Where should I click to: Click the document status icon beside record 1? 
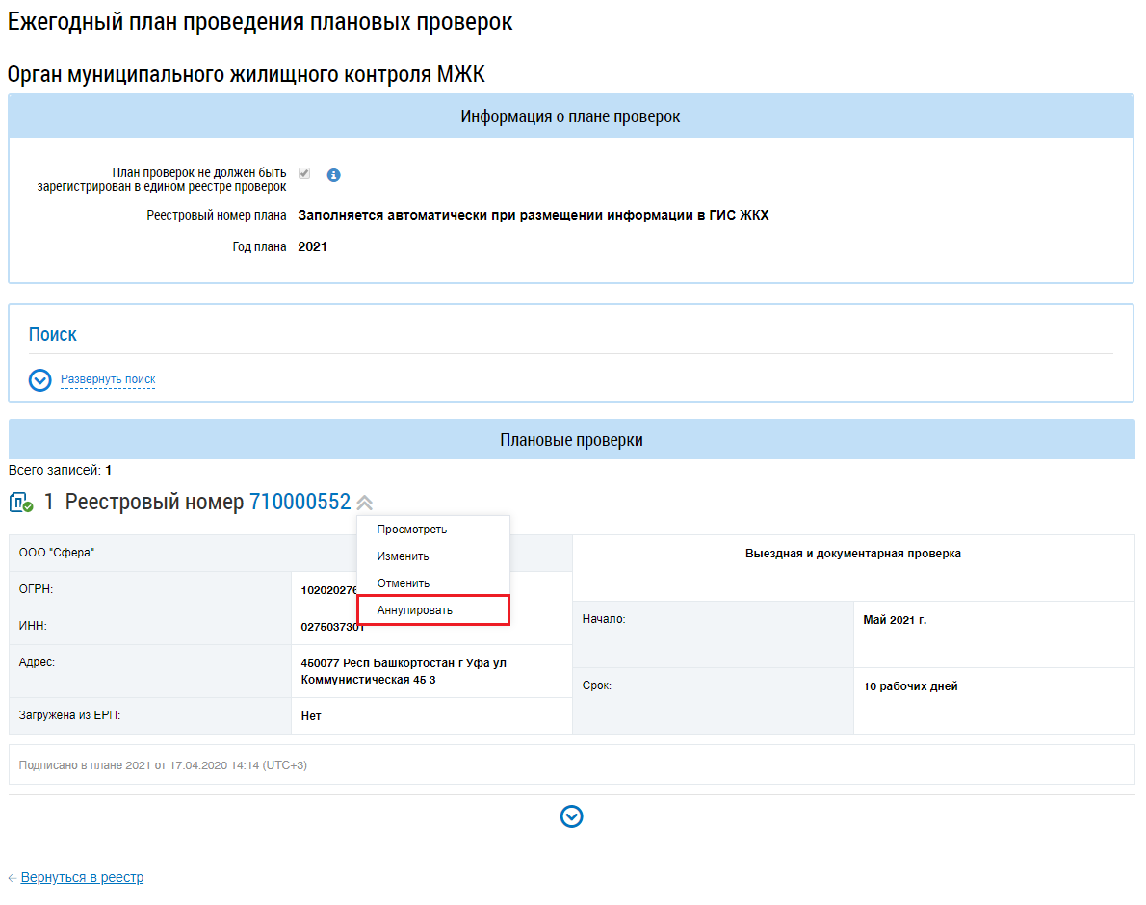coord(21,503)
